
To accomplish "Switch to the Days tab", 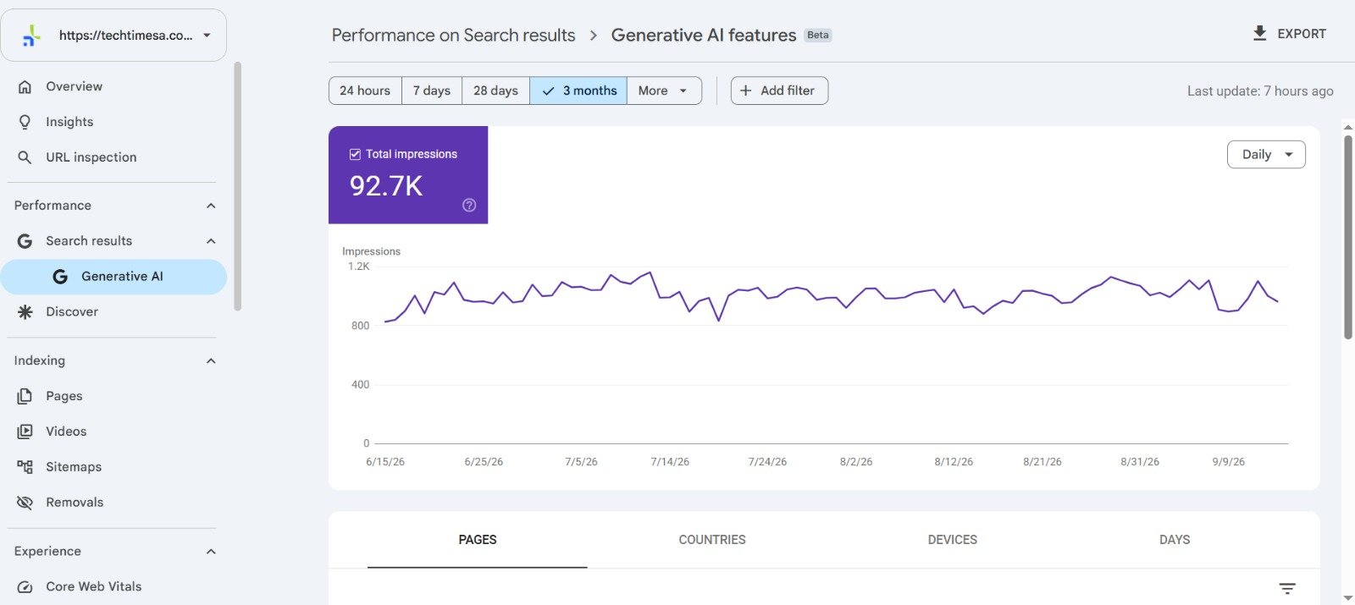I will pyautogui.click(x=1175, y=540).
